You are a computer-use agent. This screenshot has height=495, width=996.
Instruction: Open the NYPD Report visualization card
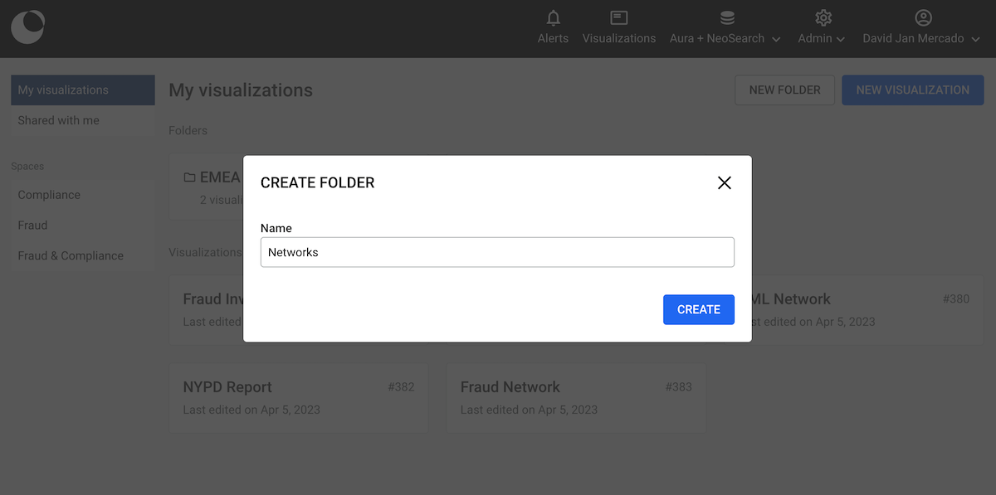(x=298, y=397)
